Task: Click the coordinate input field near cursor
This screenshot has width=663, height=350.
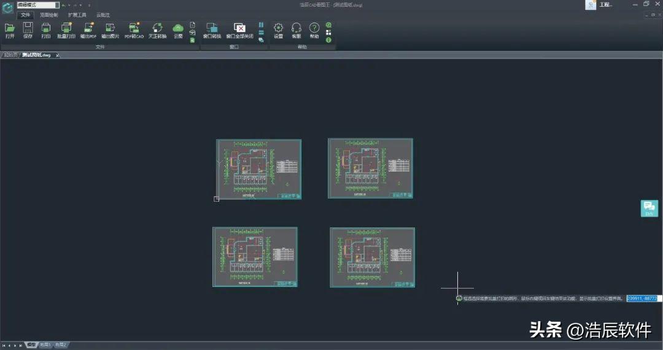Action: click(x=642, y=298)
